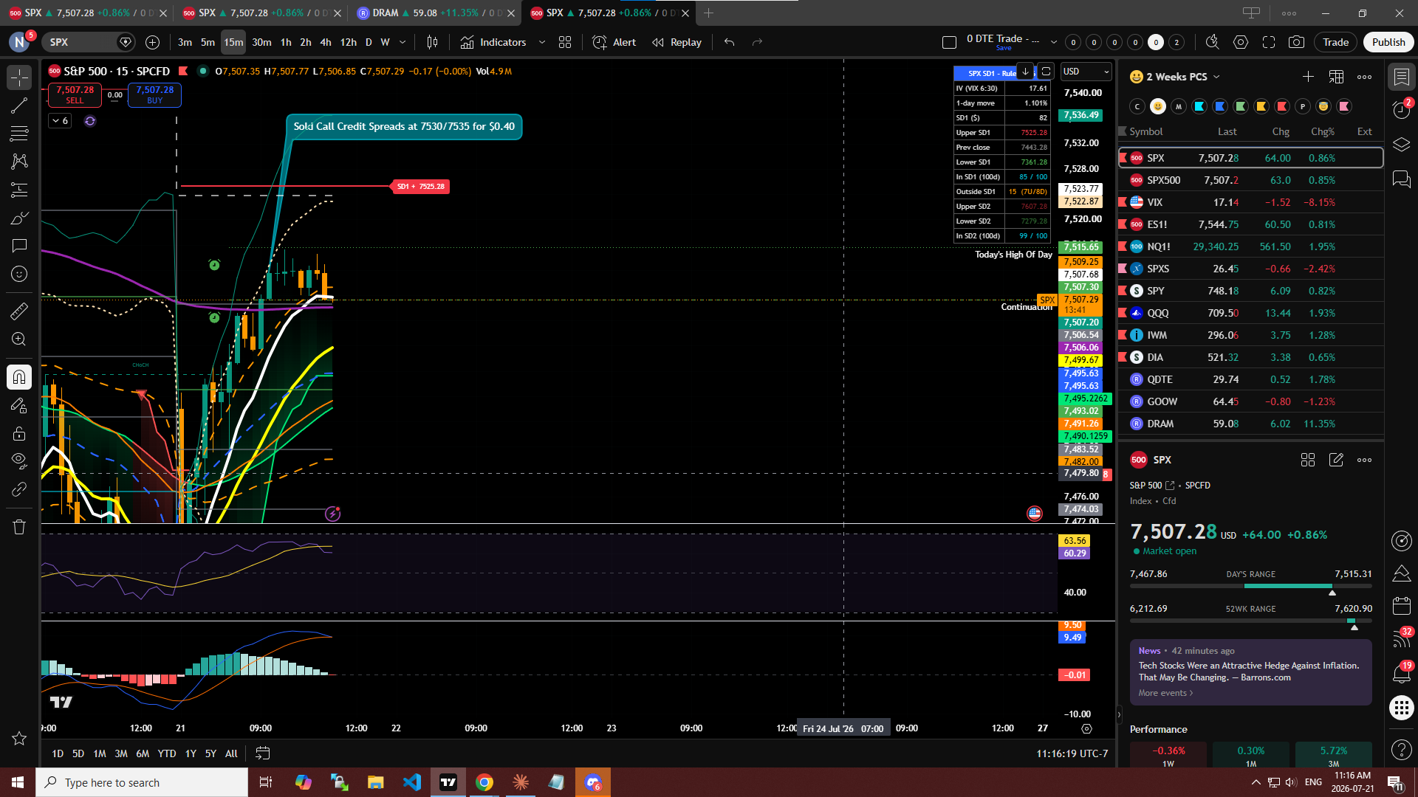This screenshot has height=797, width=1418.
Task: Open the 2 Weeks PCS watchlist dropdown
Action: point(1175,77)
